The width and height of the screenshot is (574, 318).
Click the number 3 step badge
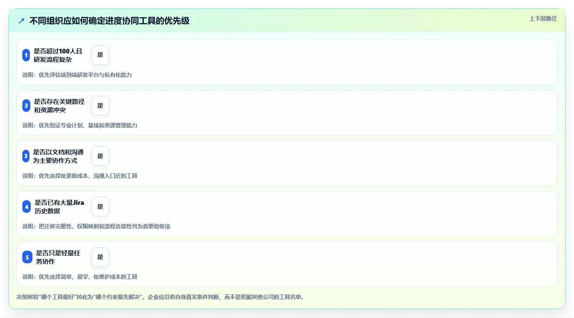[x=26, y=156]
